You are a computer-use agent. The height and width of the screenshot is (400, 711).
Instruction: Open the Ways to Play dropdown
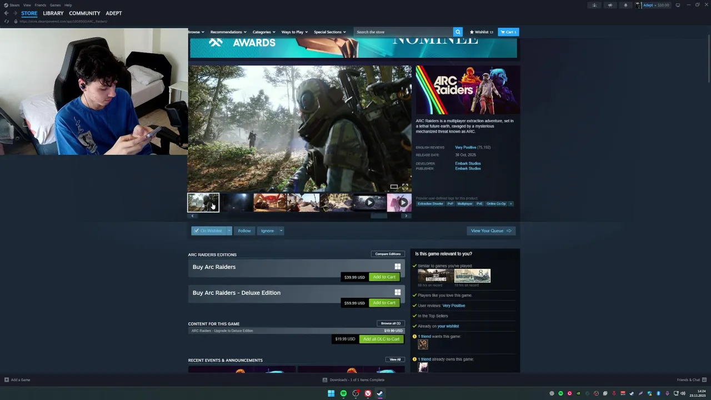pos(294,32)
